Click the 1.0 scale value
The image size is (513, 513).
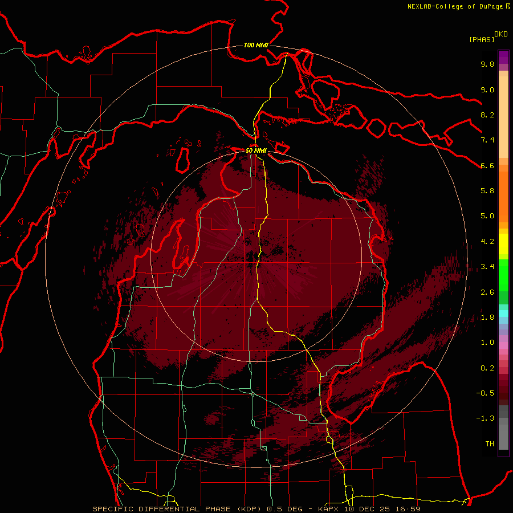click(x=487, y=343)
